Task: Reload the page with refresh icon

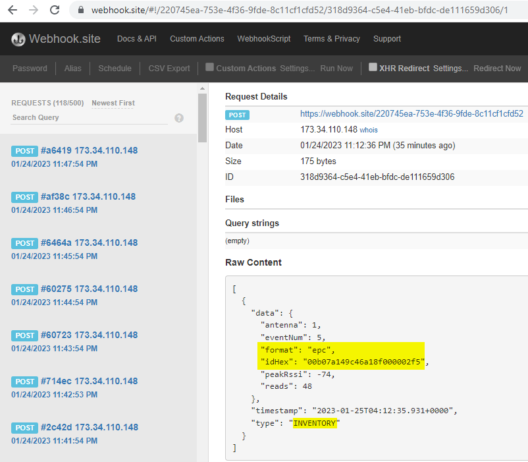Action: [55, 10]
